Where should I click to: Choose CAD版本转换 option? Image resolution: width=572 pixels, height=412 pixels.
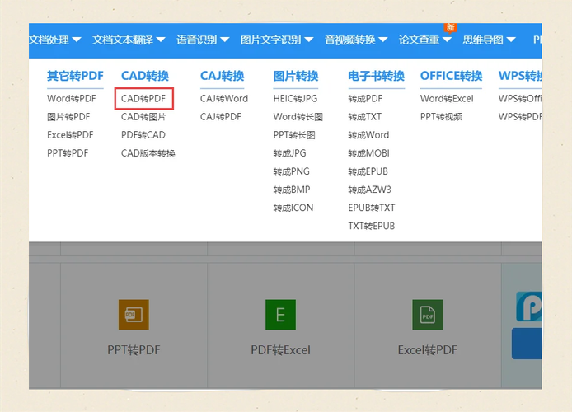click(x=148, y=153)
